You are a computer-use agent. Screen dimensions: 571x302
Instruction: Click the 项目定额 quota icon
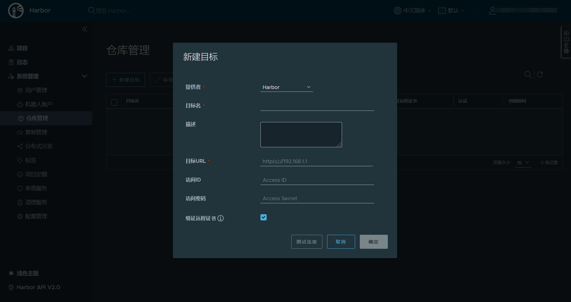20,174
